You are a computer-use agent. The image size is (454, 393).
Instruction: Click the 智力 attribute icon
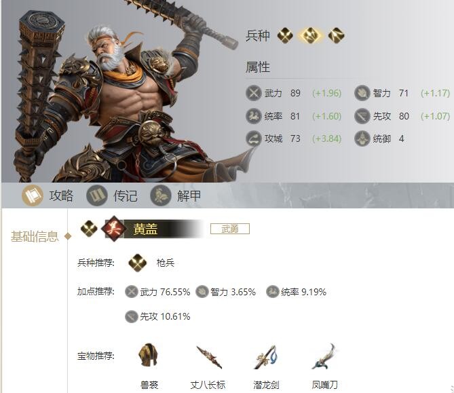tap(362, 93)
